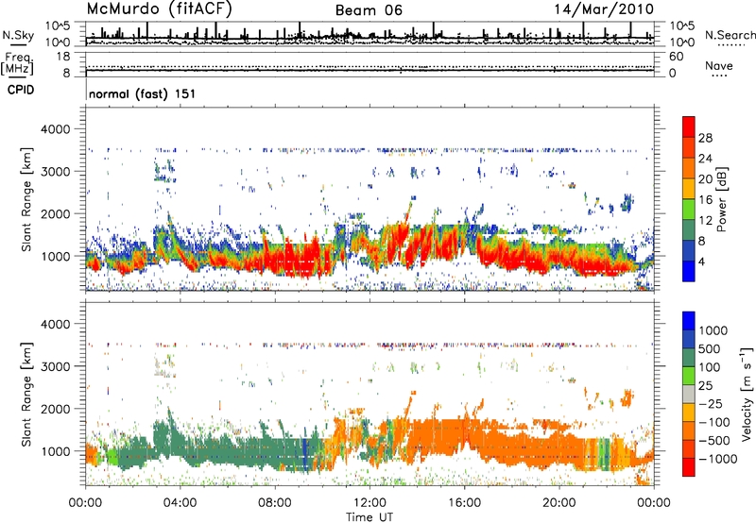Image resolution: width=756 pixels, height=523 pixels.
Task: Click the "normal (fast) 151" text
Action: click(143, 93)
